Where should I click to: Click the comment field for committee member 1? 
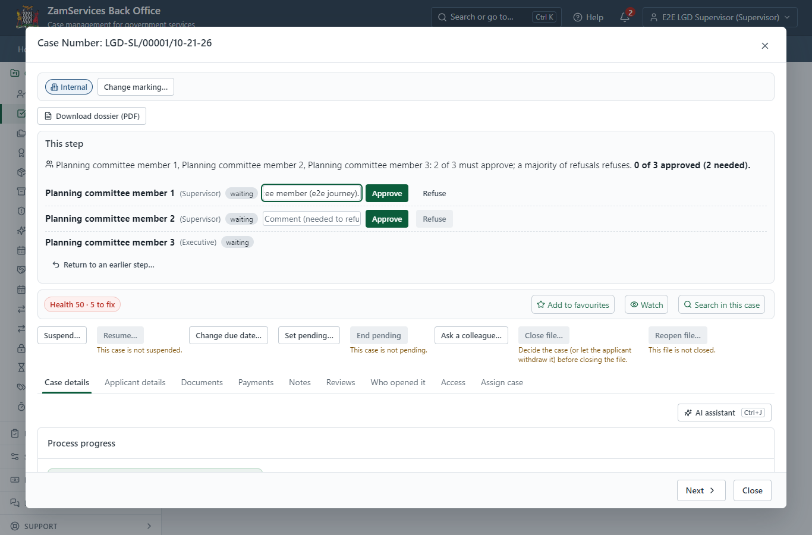click(x=312, y=193)
